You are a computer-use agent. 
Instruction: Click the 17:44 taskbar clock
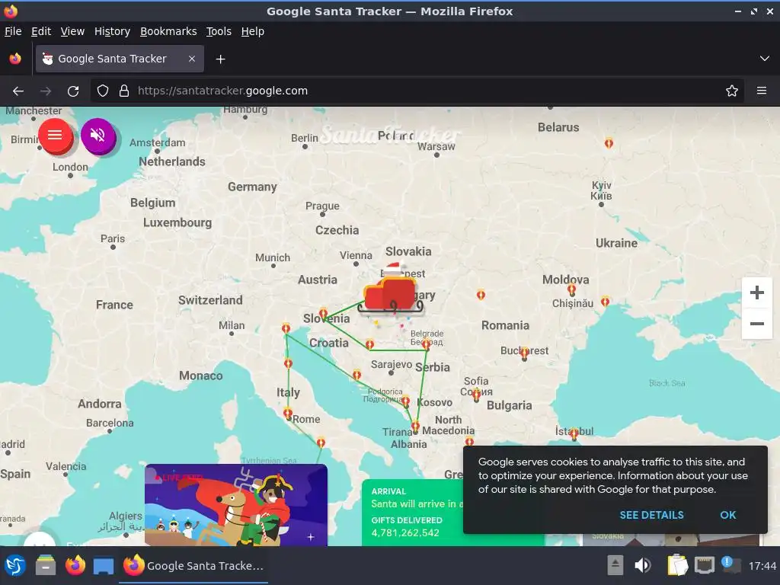pos(762,566)
